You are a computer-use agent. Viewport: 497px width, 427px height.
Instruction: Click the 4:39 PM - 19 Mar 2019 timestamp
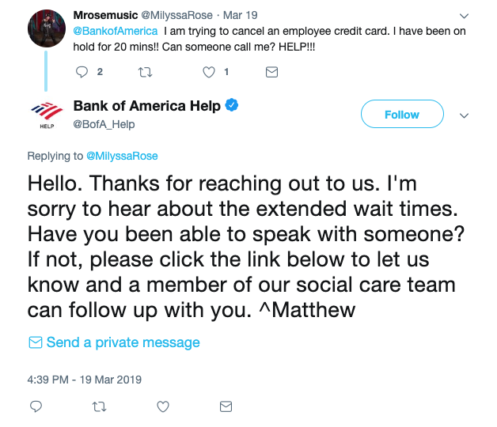(x=85, y=380)
